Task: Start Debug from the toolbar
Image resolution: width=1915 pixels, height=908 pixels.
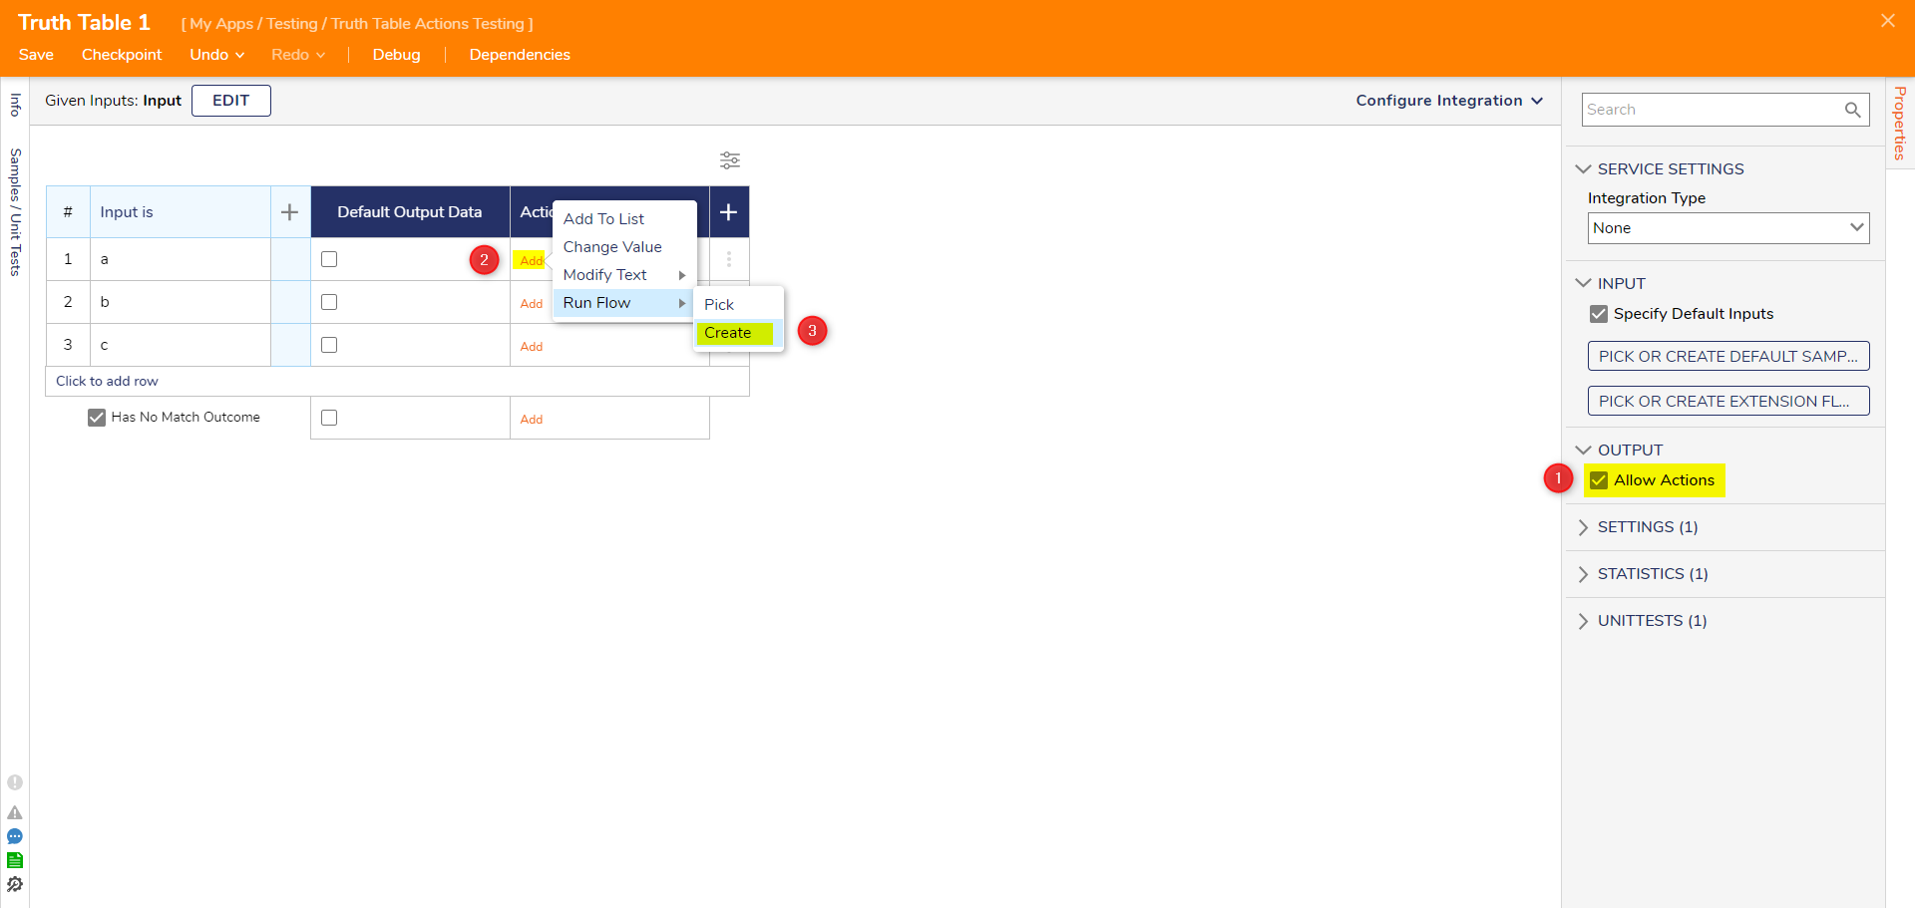Action: [x=396, y=55]
